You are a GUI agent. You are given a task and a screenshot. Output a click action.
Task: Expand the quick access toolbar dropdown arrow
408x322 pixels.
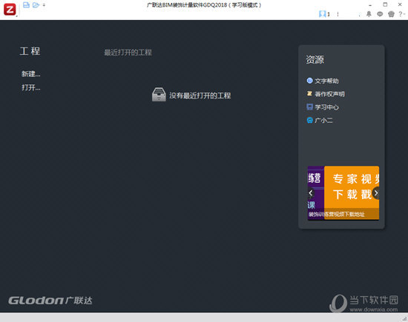(x=44, y=5)
